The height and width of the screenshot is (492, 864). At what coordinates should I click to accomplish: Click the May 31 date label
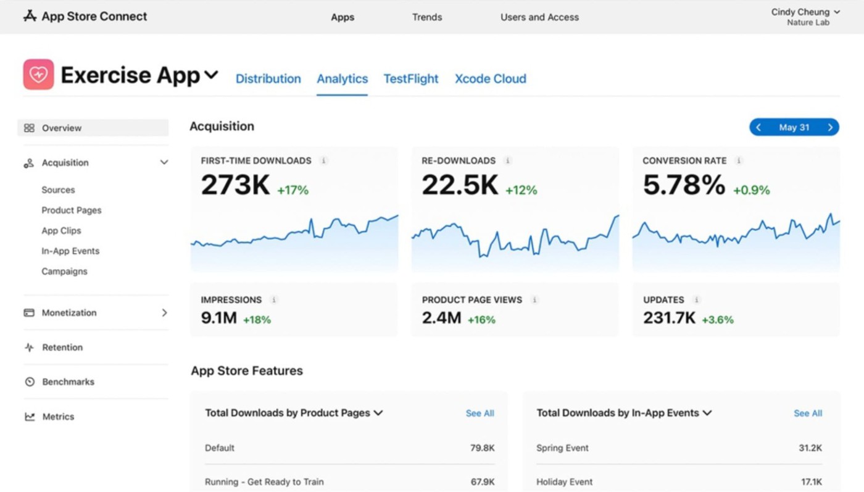(794, 128)
